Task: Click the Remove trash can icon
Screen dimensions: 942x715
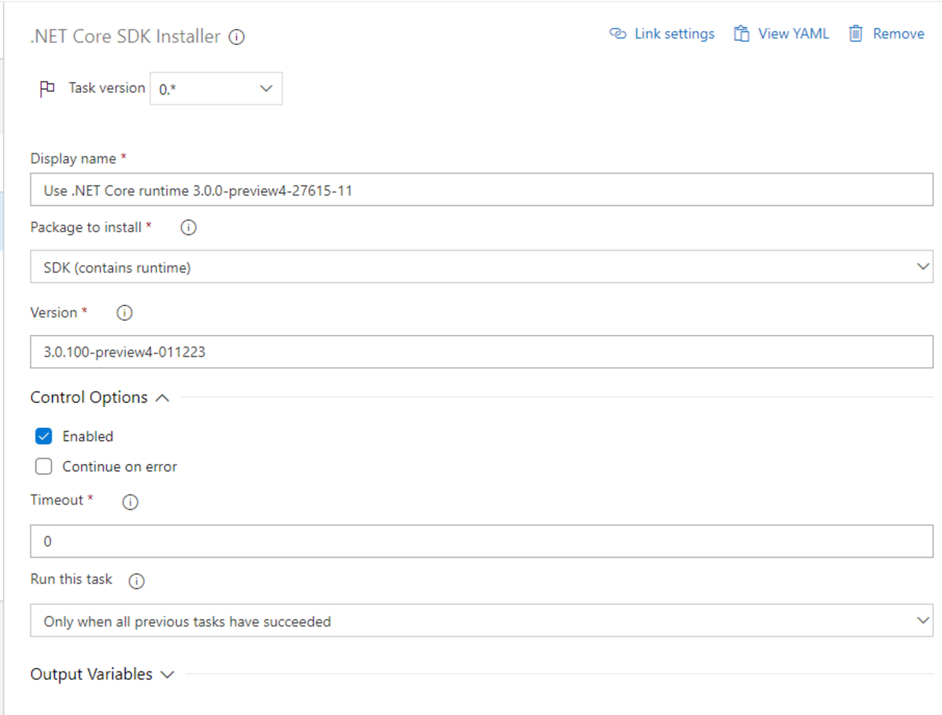Action: point(856,33)
